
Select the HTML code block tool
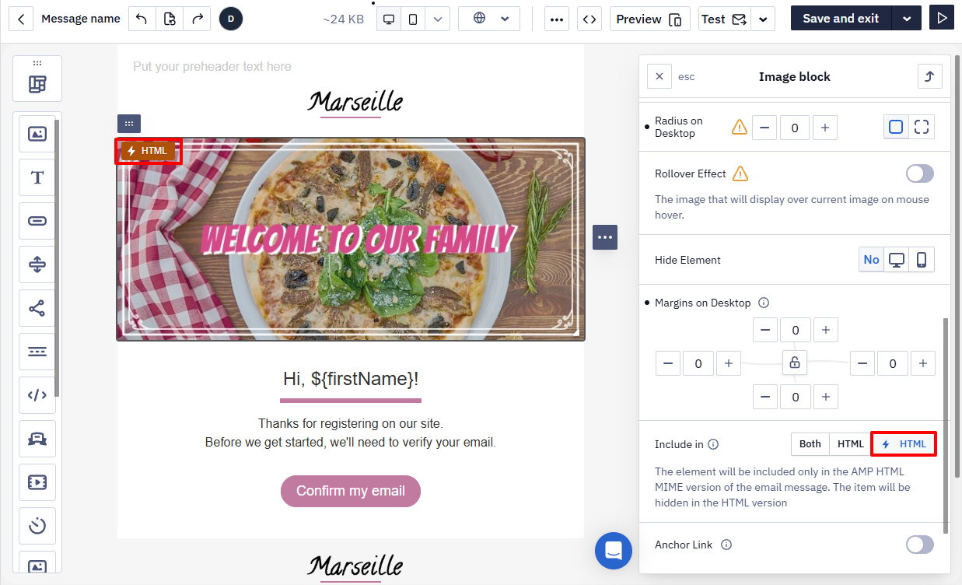click(x=37, y=395)
